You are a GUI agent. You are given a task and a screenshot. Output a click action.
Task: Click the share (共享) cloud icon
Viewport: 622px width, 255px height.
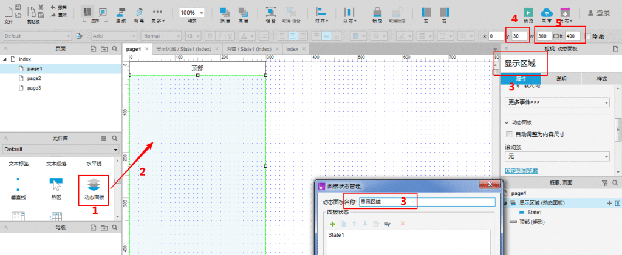click(x=546, y=12)
